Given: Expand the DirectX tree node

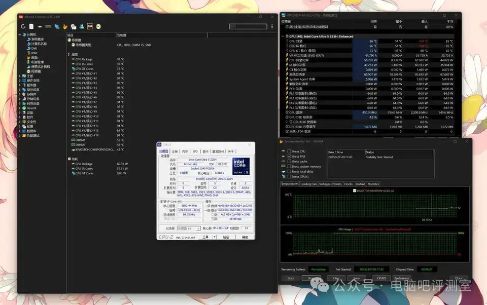Looking at the screenshot, I should tap(20, 108).
